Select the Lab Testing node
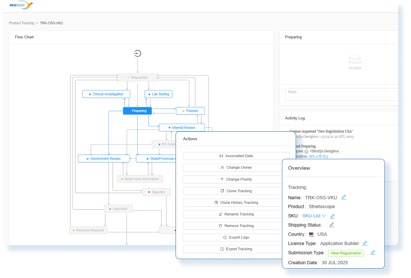The image size is (411, 278). [x=158, y=94]
